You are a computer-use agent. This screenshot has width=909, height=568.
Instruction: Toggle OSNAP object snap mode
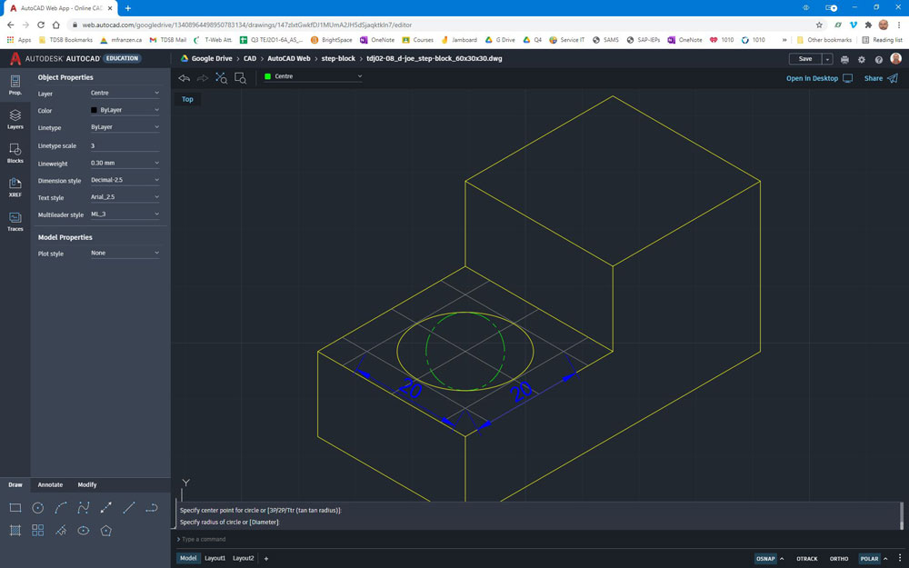[x=765, y=559]
